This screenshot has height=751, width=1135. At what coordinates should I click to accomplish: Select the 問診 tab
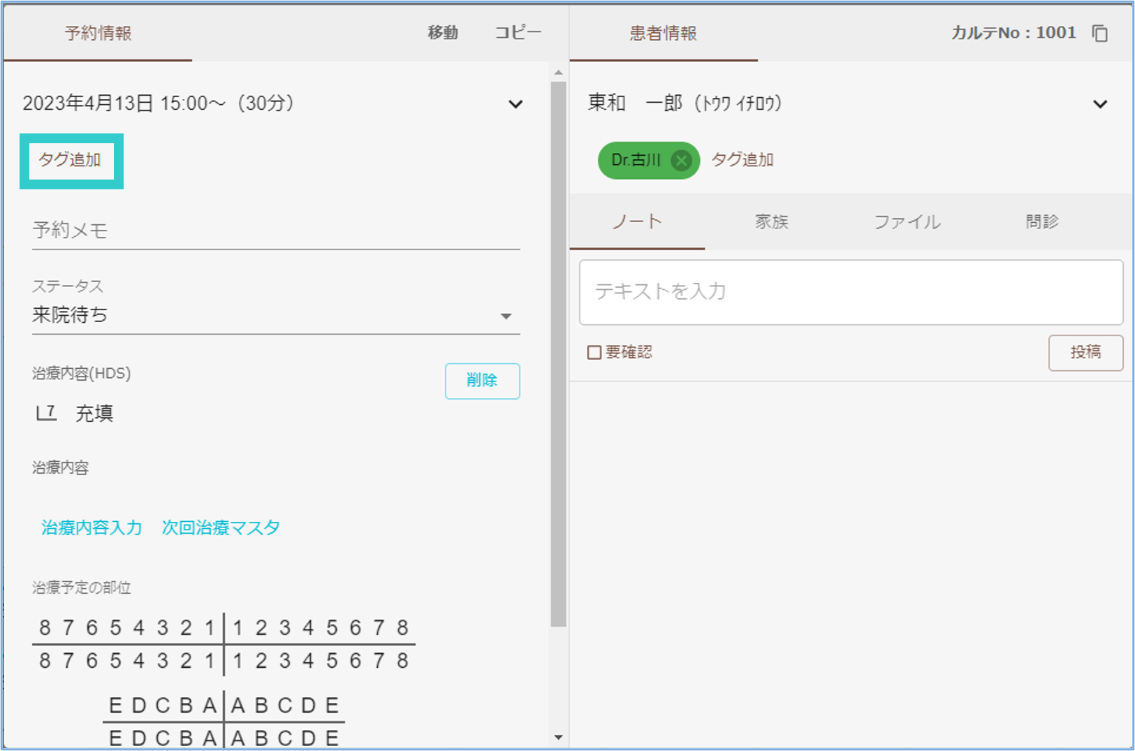click(1041, 222)
